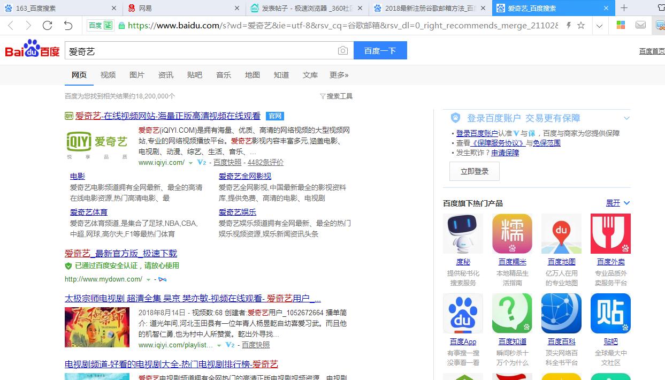The width and height of the screenshot is (665, 380).
Task: Close the 网易 tab
Action: (x=238, y=8)
